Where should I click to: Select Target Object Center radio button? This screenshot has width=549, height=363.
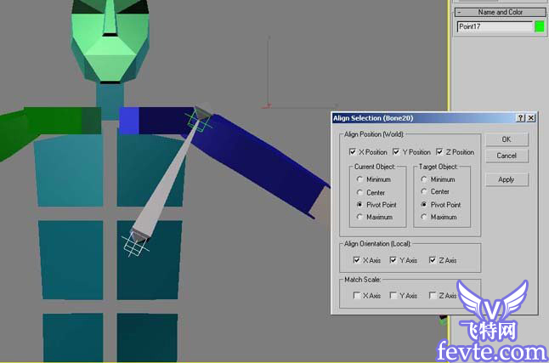pyautogui.click(x=424, y=191)
